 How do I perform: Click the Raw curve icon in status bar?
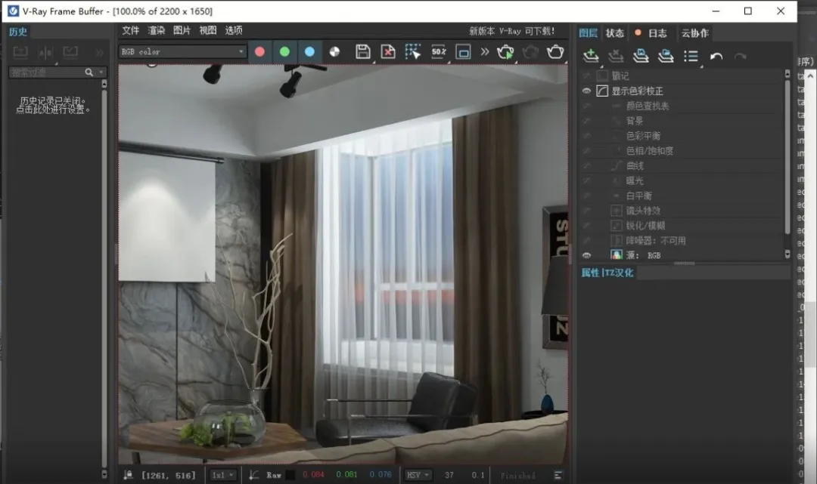tap(253, 475)
